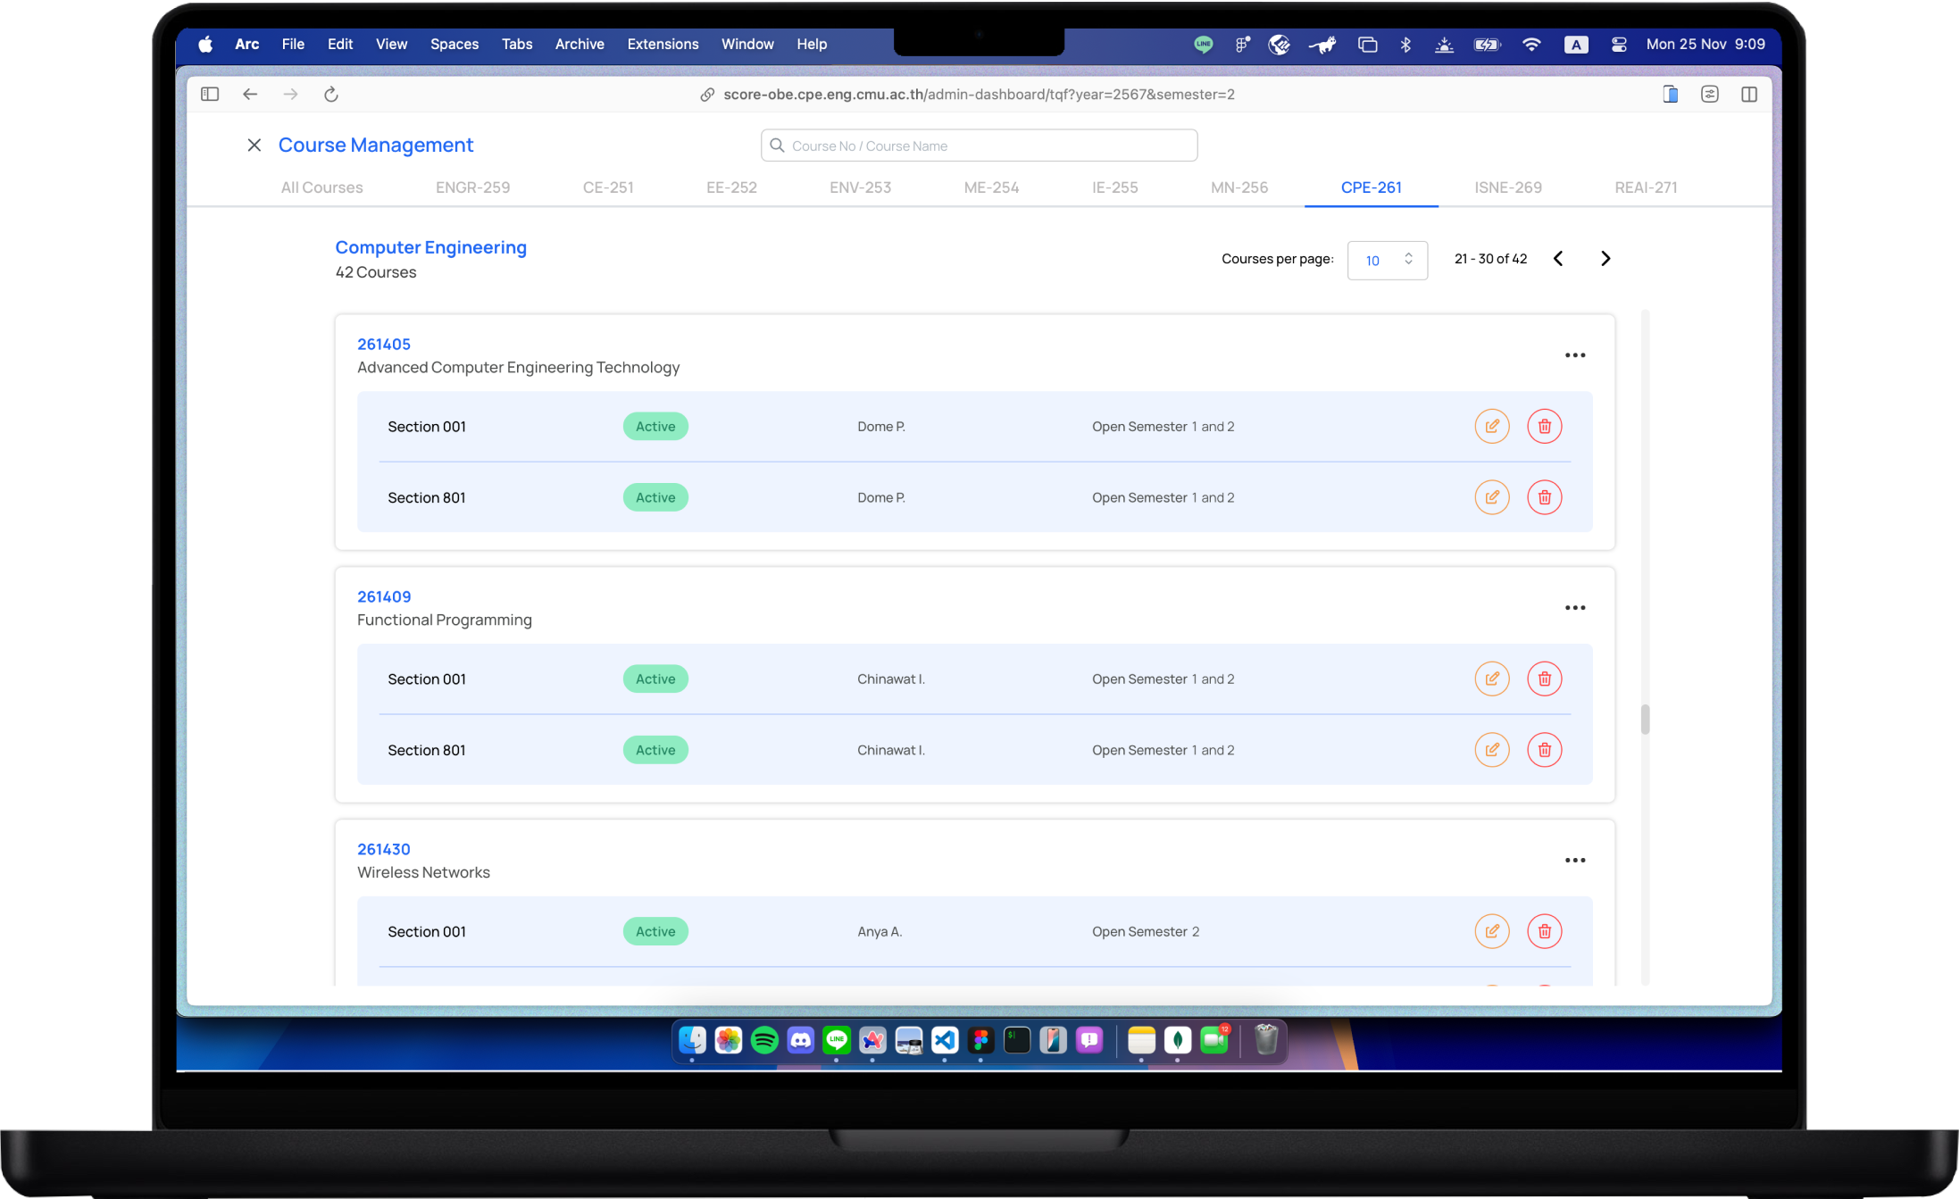This screenshot has width=1960, height=1199.
Task: Reload the page in Arc
Action: click(x=330, y=95)
